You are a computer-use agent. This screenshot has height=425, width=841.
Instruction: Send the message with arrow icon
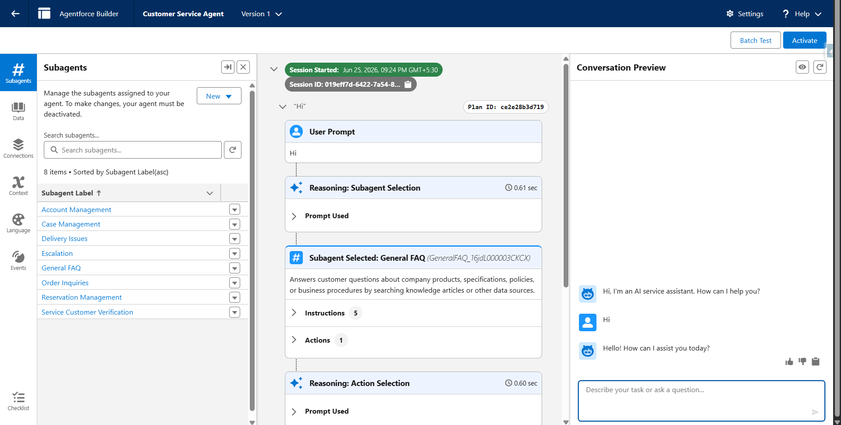point(815,412)
